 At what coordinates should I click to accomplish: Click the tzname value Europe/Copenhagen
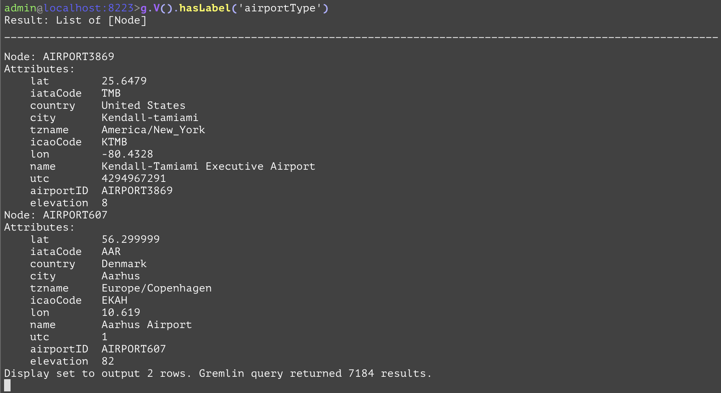156,288
